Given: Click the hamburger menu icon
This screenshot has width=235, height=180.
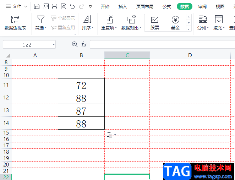Looking at the screenshot, I should 8,6.
